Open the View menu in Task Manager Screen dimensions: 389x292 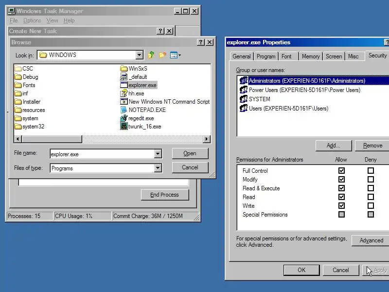(52, 20)
